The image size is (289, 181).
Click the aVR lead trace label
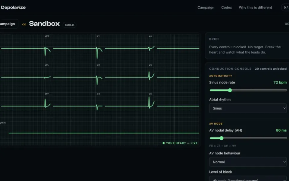47,36
